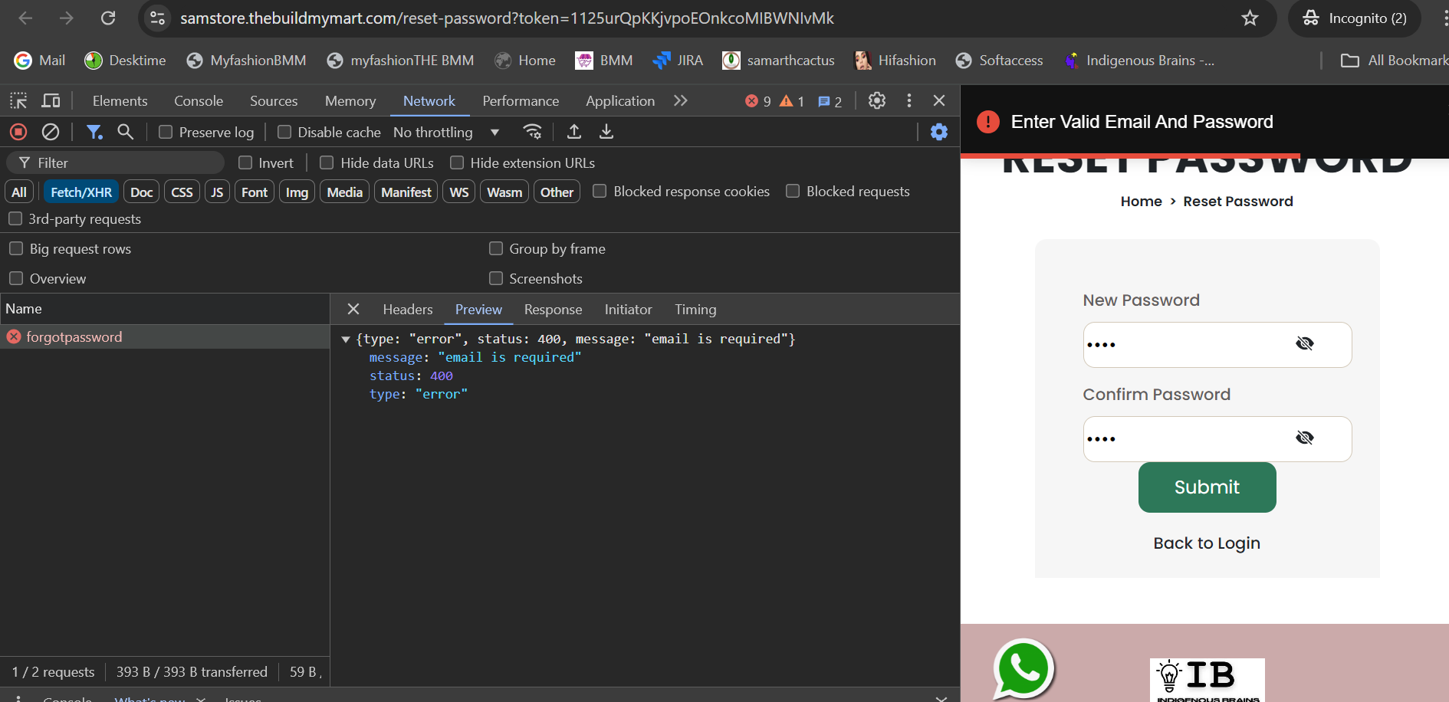Close the DevTools panel
This screenshot has height=702, width=1449.
click(939, 100)
